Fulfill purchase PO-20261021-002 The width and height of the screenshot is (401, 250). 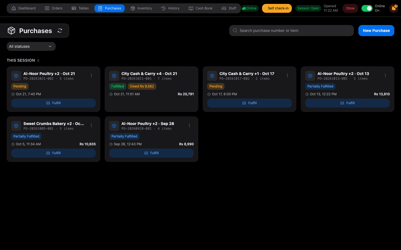[x=53, y=103]
